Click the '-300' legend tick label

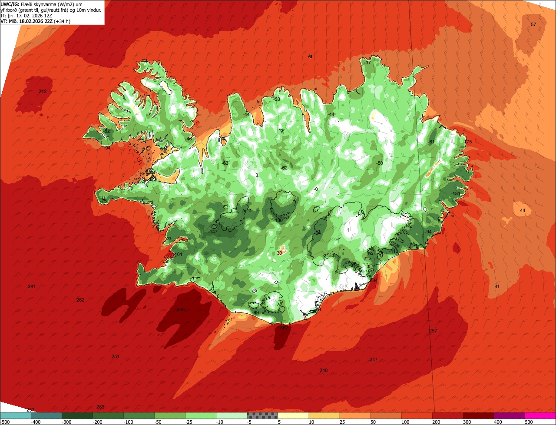point(66,422)
